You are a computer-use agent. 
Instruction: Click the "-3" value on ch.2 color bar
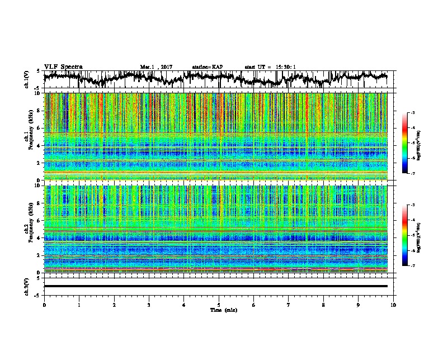[413, 205]
